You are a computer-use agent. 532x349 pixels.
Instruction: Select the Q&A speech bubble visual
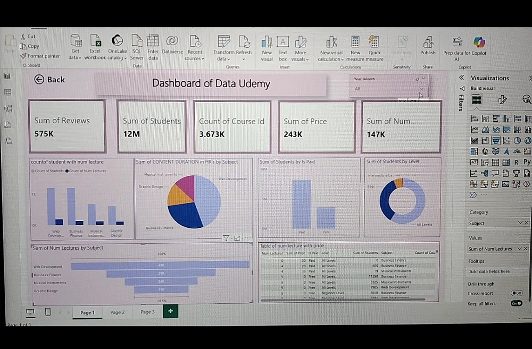pos(495,174)
